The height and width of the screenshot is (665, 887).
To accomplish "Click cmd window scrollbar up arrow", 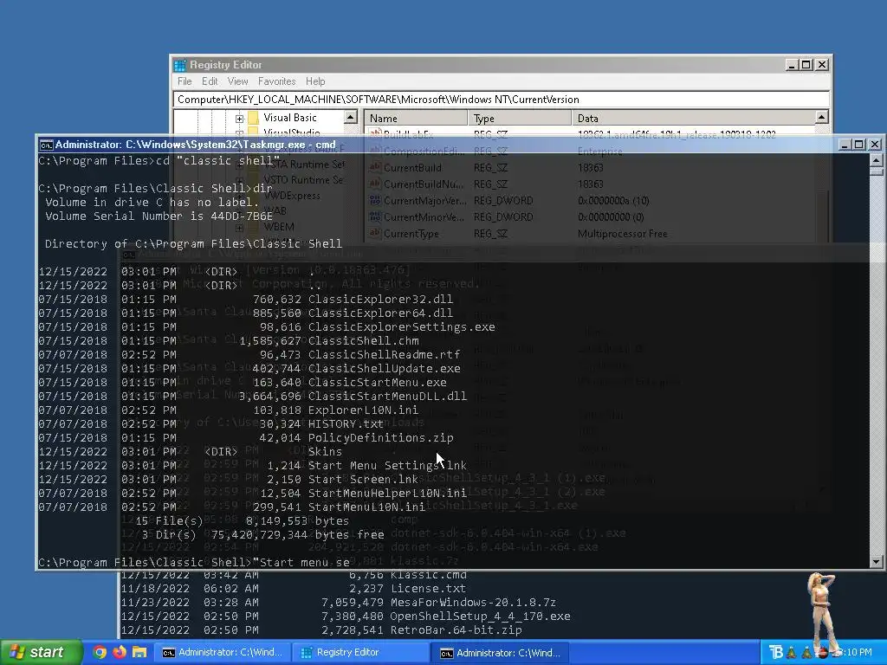I will tap(877, 160).
